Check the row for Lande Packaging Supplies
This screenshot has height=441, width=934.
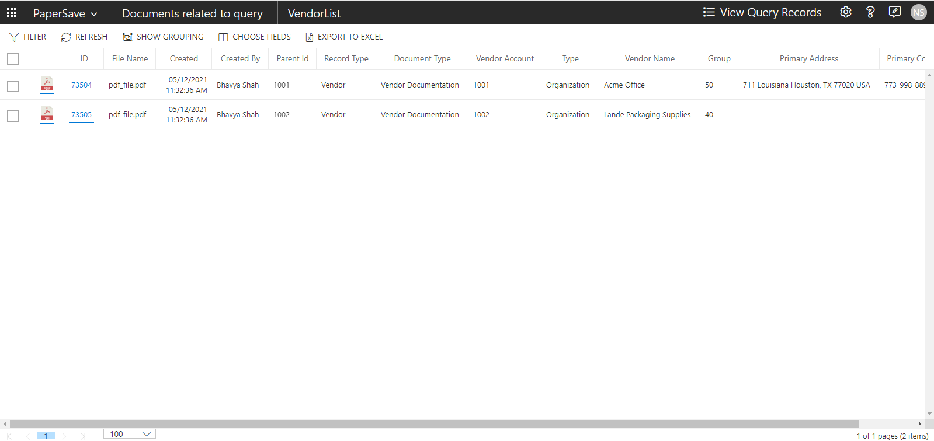(13, 116)
